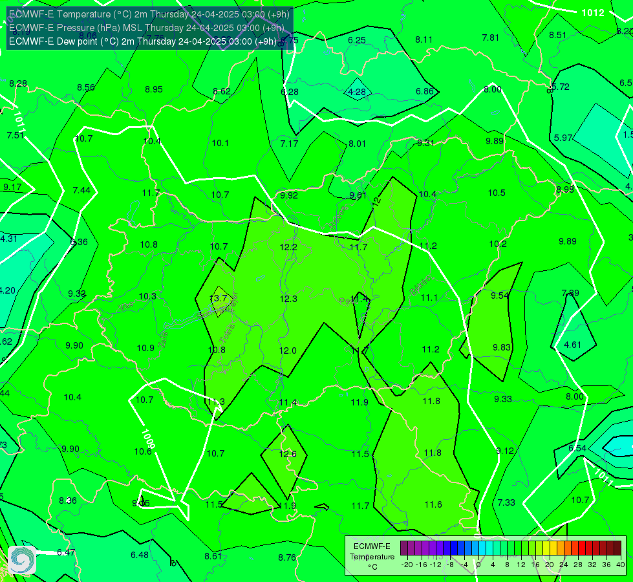Click the grid value 8.01
Image resolution: width=633 pixels, height=582 pixels.
click(358, 144)
